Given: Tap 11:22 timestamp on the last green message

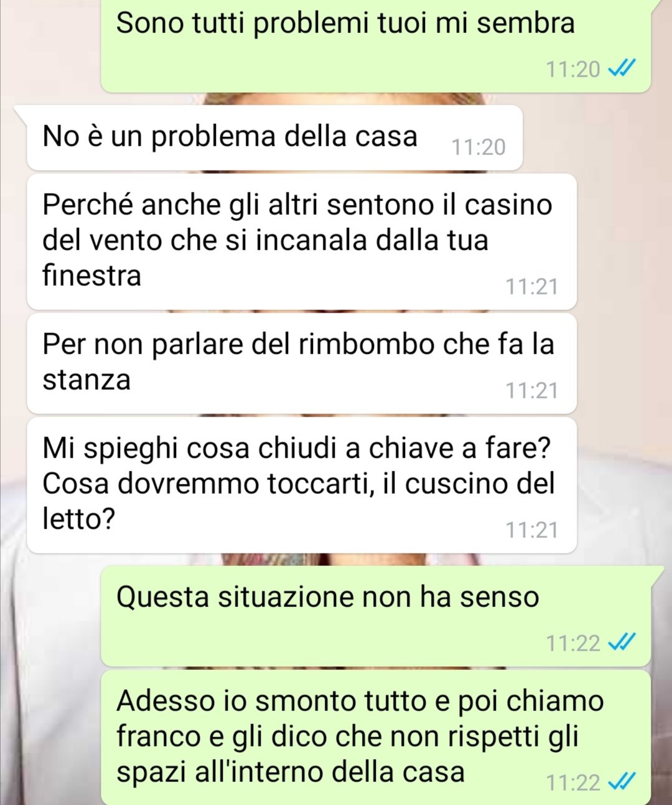Looking at the screenshot, I should coord(573,782).
